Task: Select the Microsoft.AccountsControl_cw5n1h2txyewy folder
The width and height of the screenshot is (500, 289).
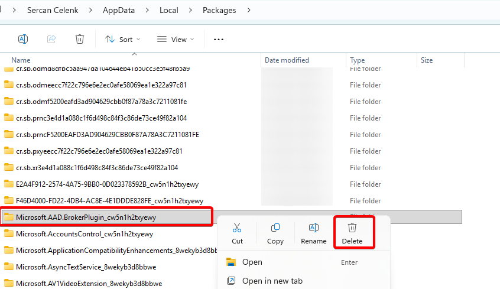Action: 85,234
